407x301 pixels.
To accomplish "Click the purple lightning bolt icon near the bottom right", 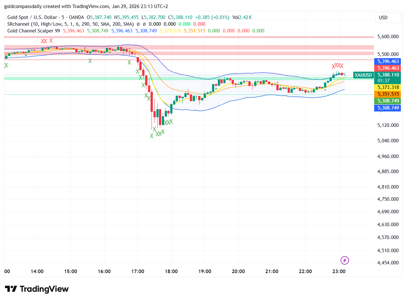I will pyautogui.click(x=344, y=260).
